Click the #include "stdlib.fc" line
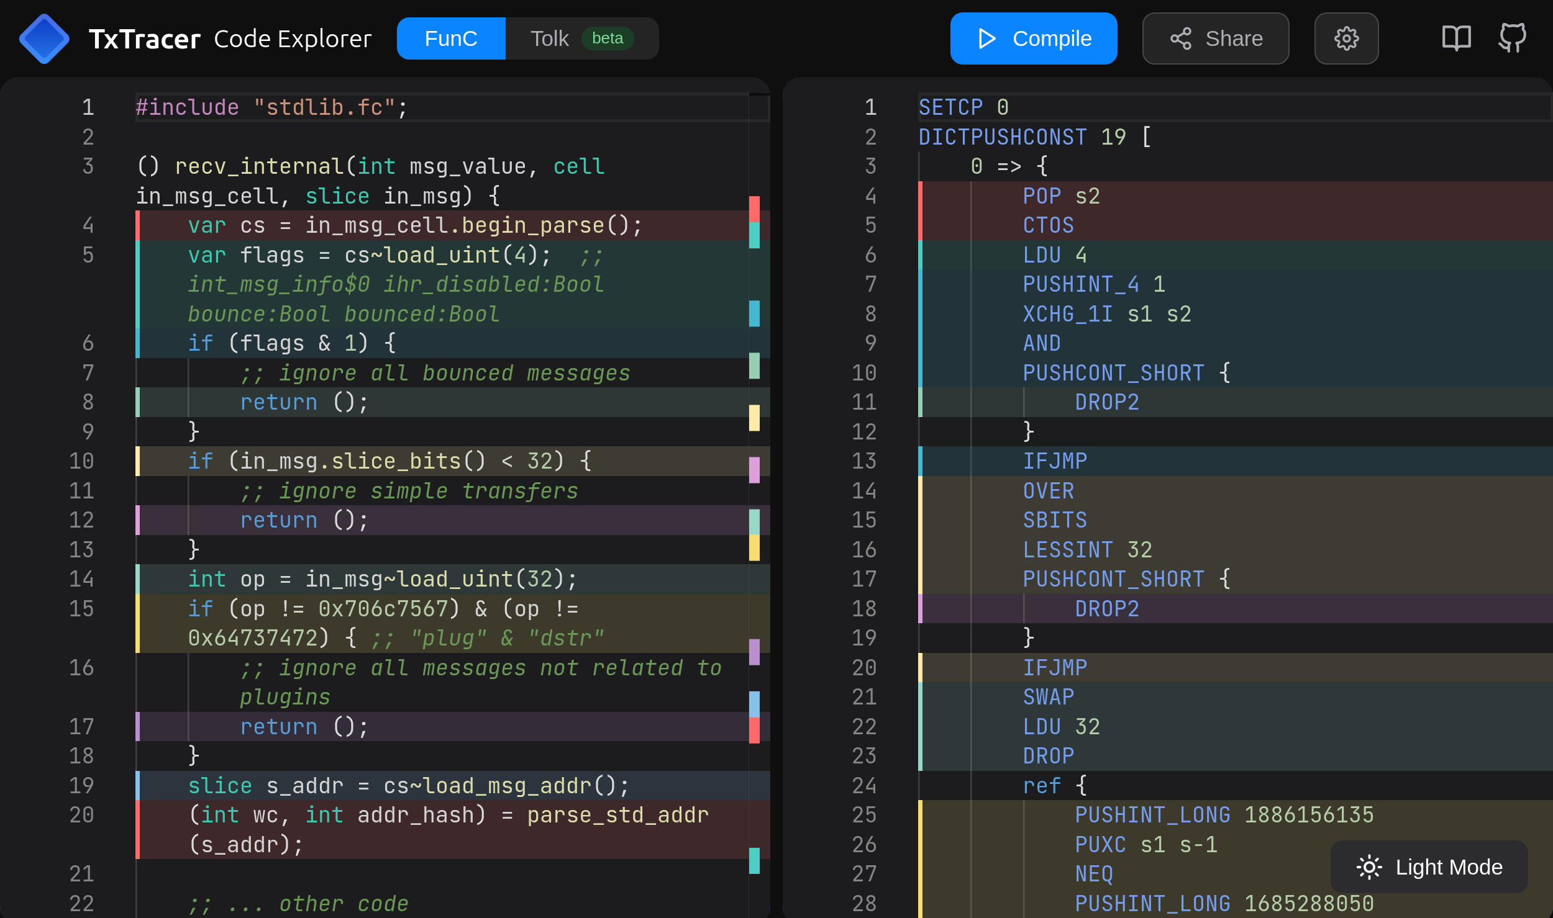Image resolution: width=1553 pixels, height=918 pixels. 271,107
